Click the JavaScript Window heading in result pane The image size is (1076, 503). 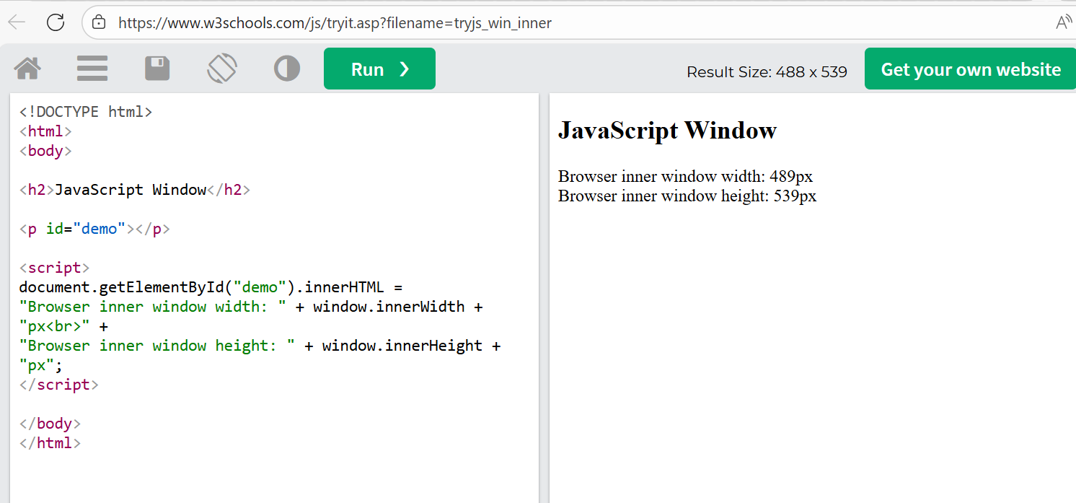click(x=667, y=131)
